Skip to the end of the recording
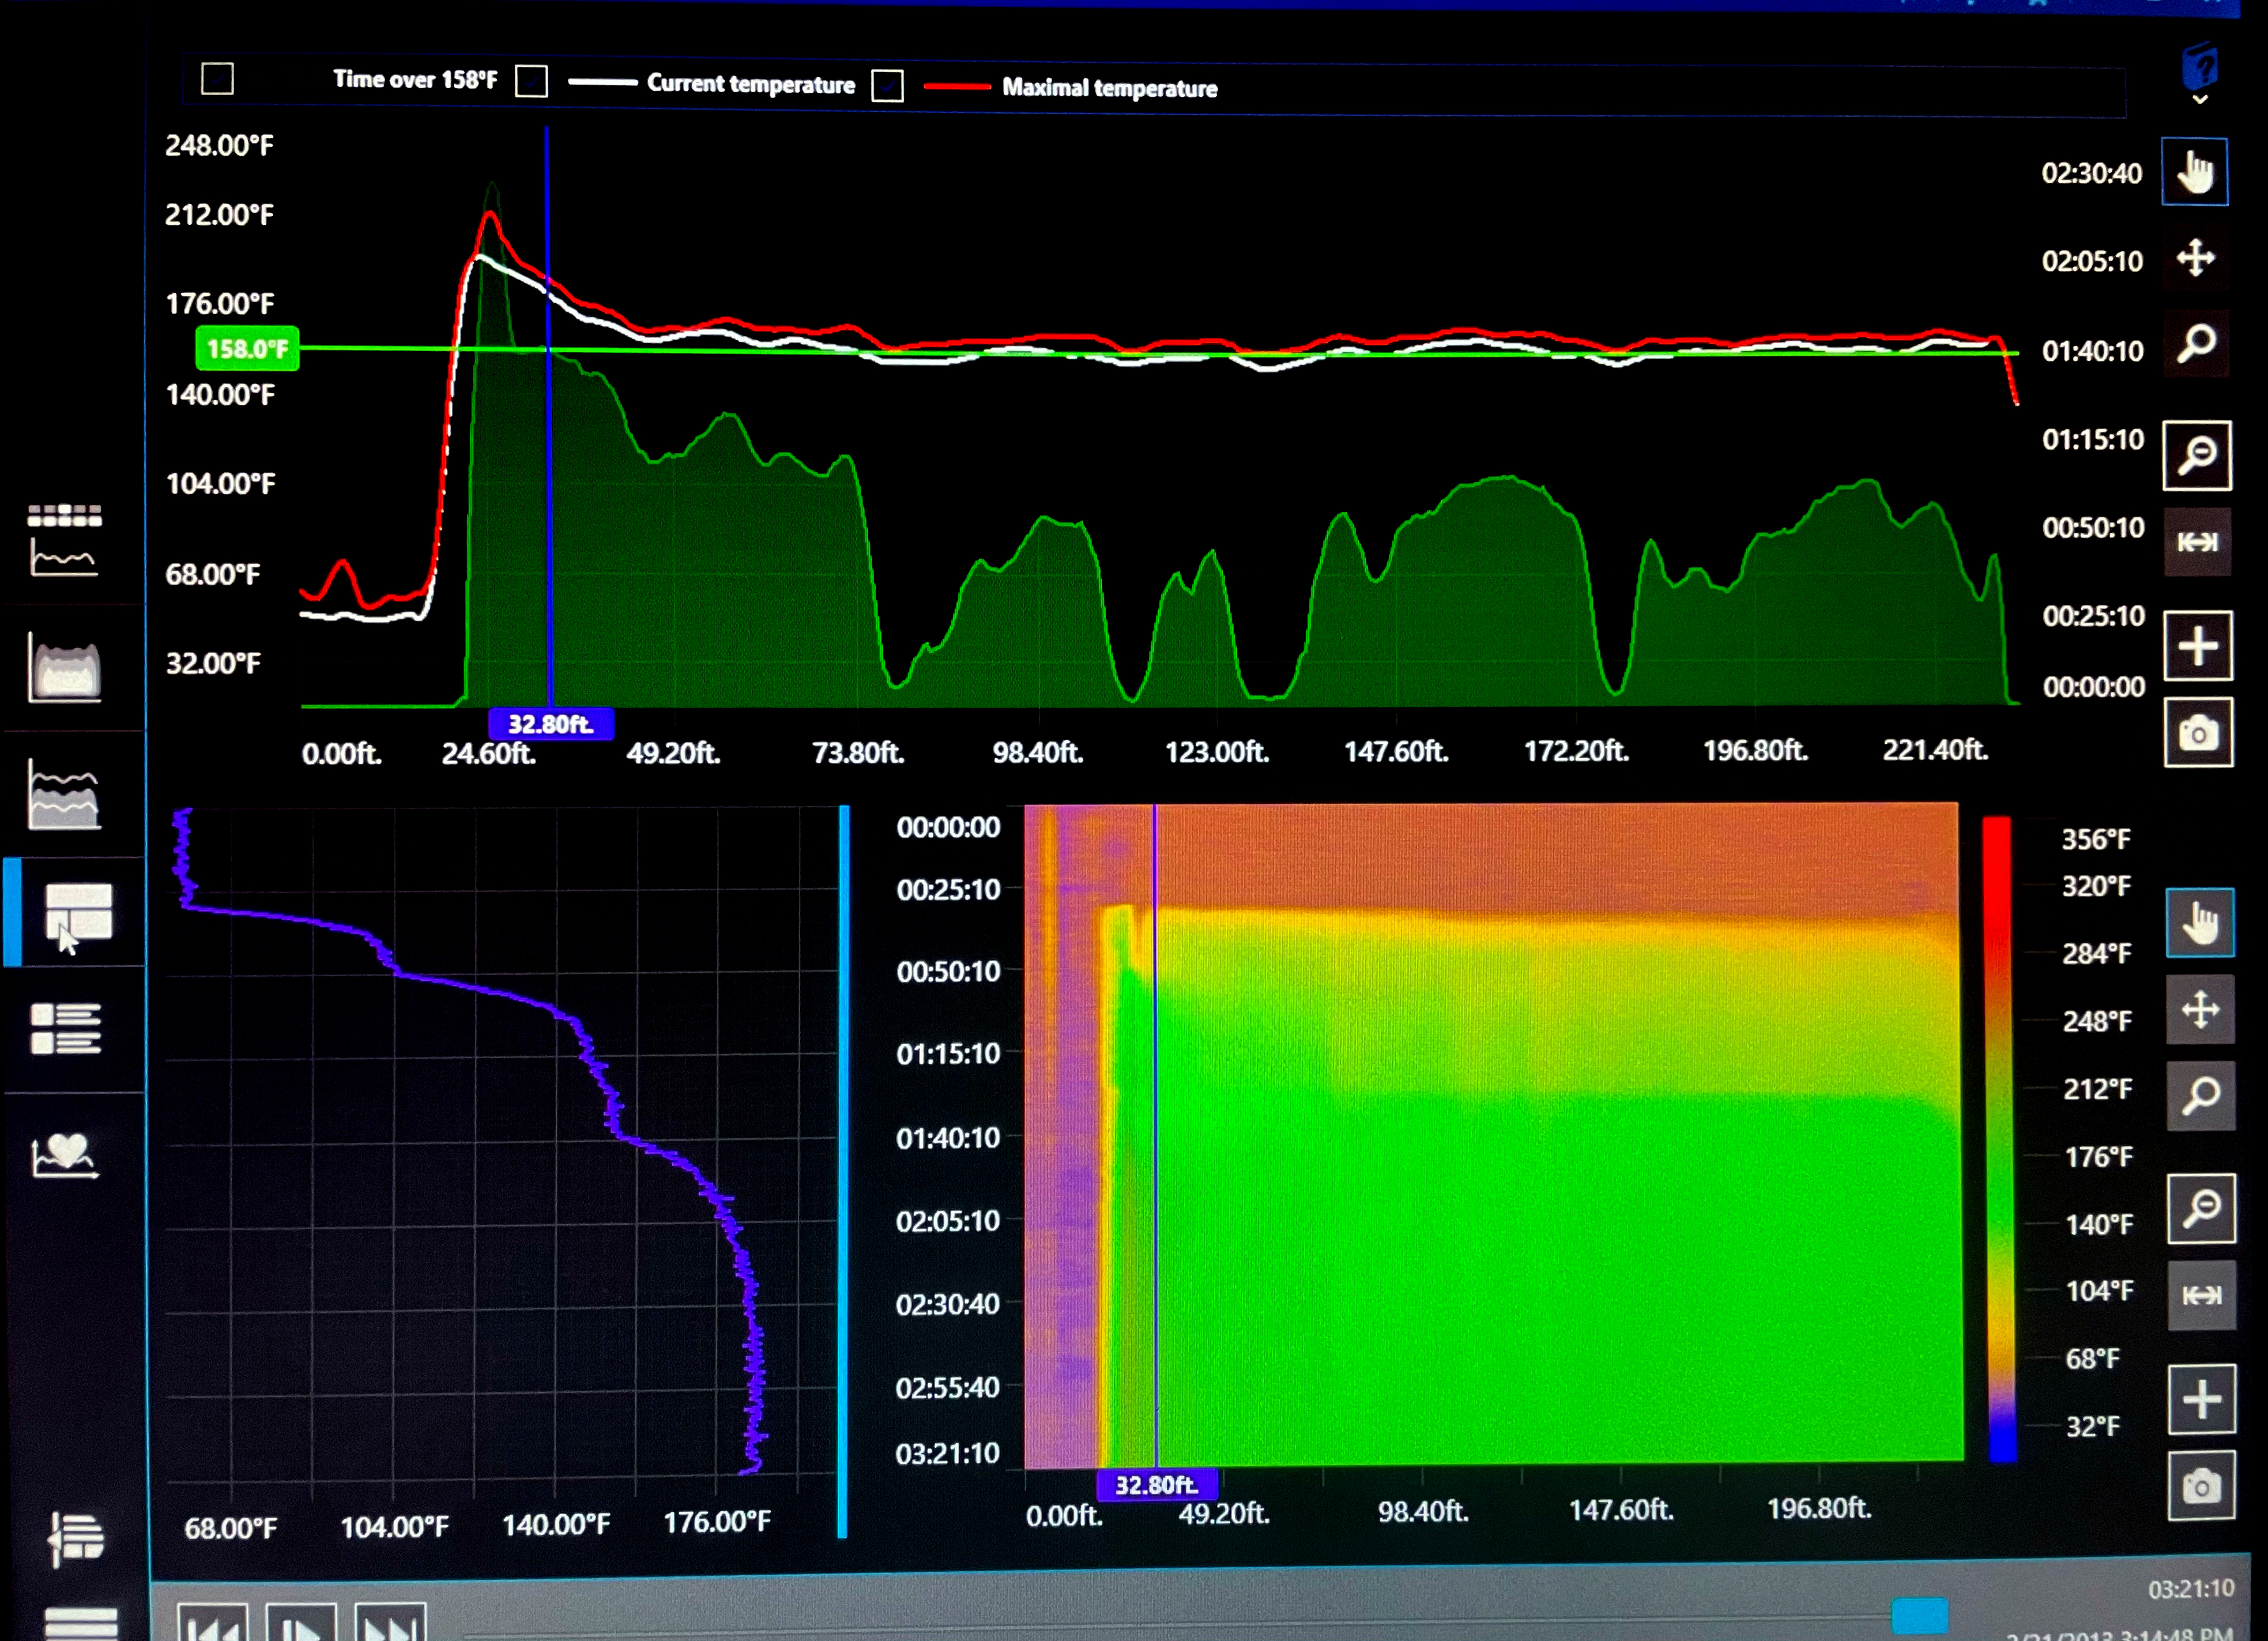This screenshot has width=2268, height=1641. pyautogui.click(x=390, y=1624)
